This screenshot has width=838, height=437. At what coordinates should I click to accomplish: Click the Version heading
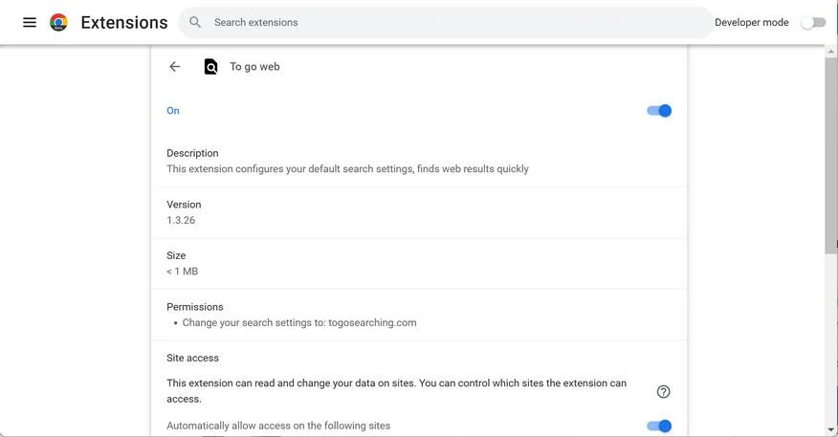184,204
